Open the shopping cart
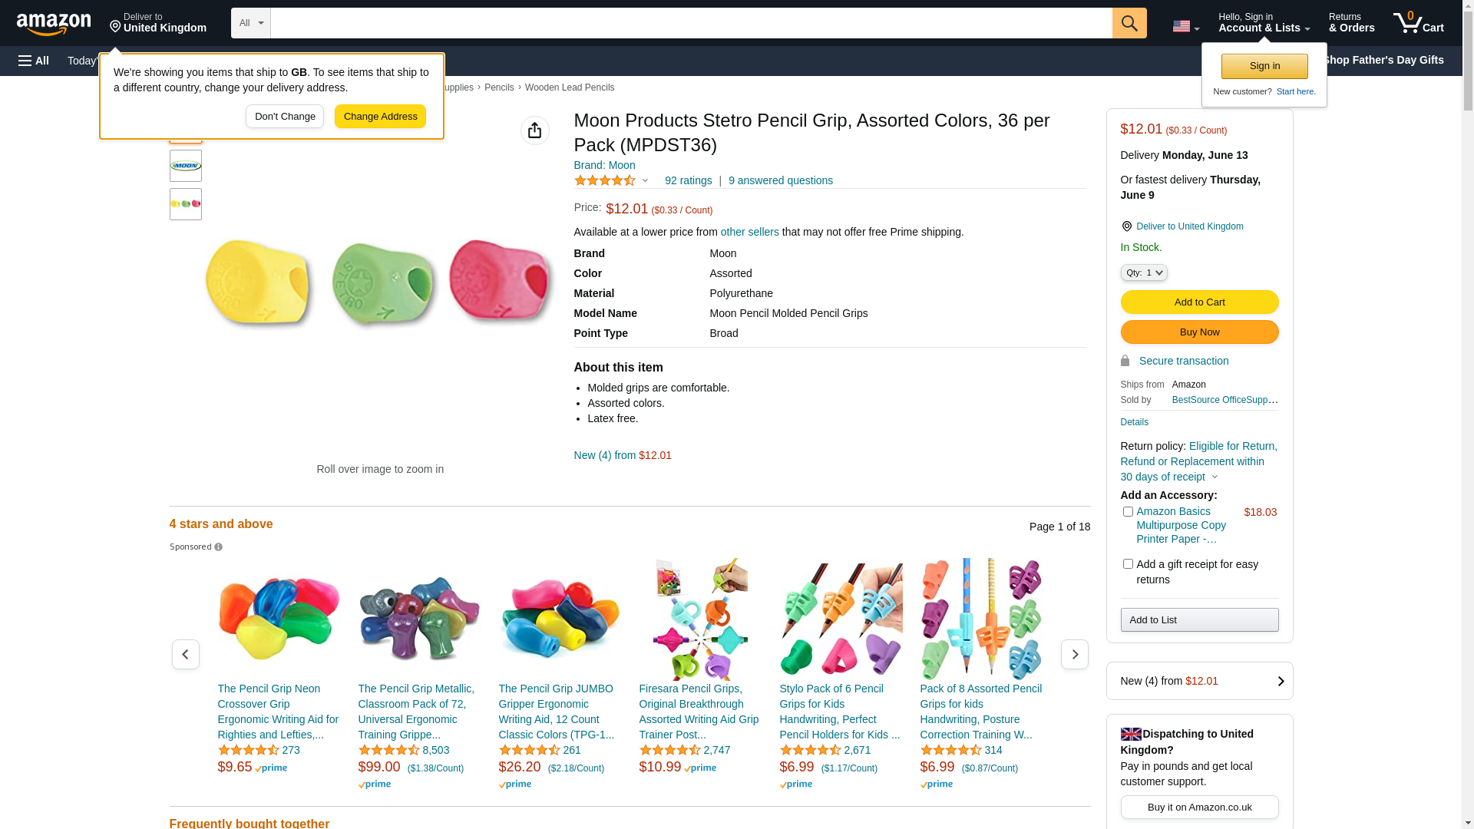 (x=1419, y=23)
